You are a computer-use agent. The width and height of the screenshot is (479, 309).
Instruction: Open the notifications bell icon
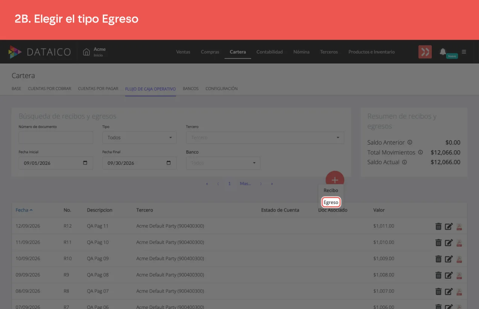443,52
